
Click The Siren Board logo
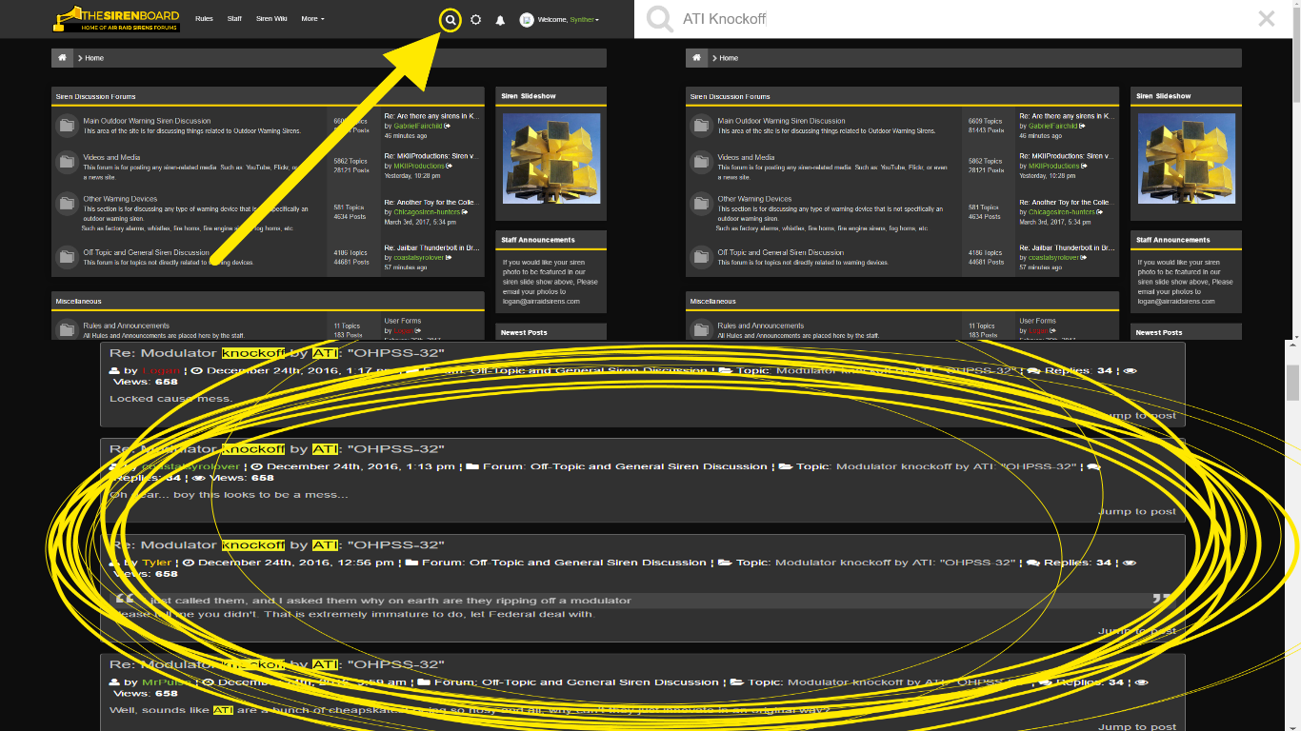click(x=116, y=19)
